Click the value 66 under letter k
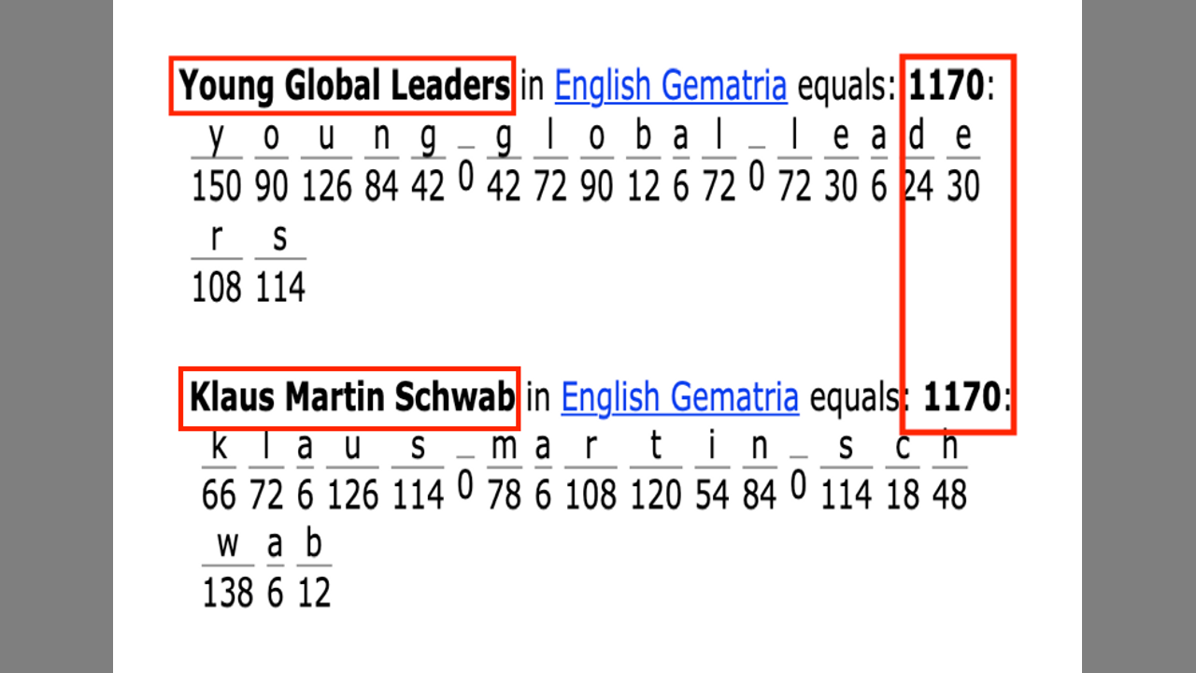The height and width of the screenshot is (673, 1196). 219,495
